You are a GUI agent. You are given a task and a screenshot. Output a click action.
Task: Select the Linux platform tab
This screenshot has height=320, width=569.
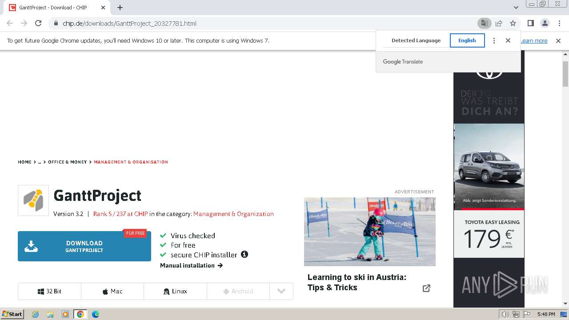point(175,291)
